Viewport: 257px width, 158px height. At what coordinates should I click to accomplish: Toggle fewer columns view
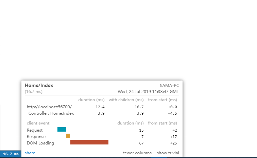137,153
